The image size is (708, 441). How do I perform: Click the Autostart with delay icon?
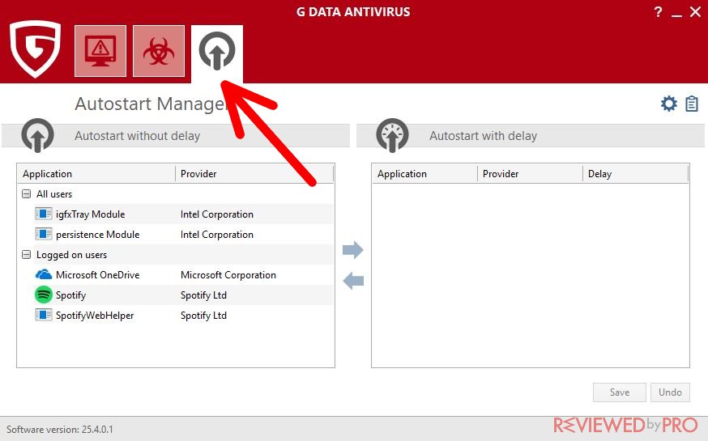tap(392, 135)
